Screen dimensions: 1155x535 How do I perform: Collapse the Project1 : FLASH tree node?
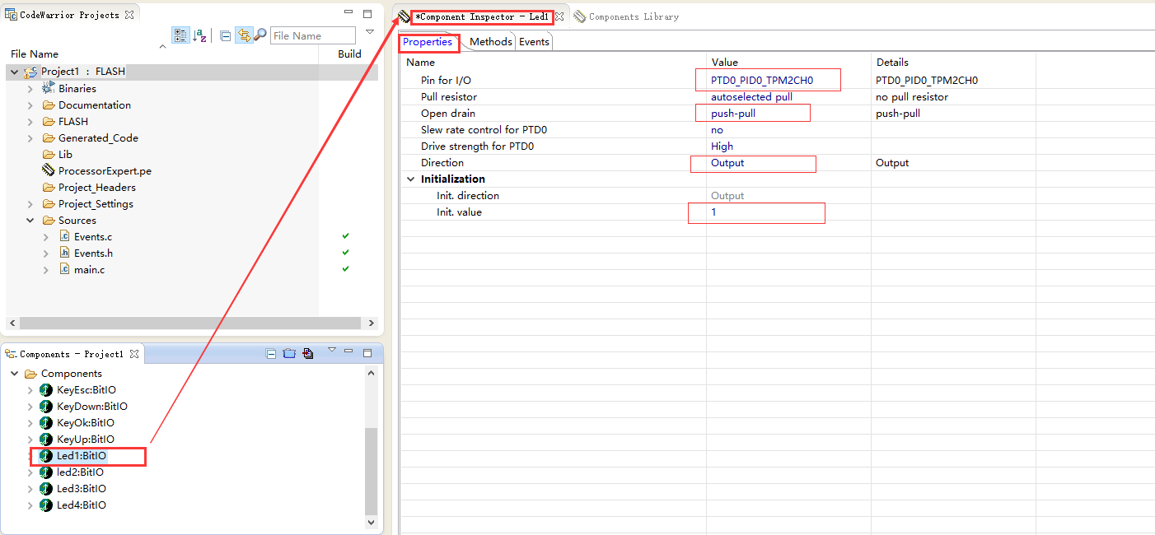[15, 72]
